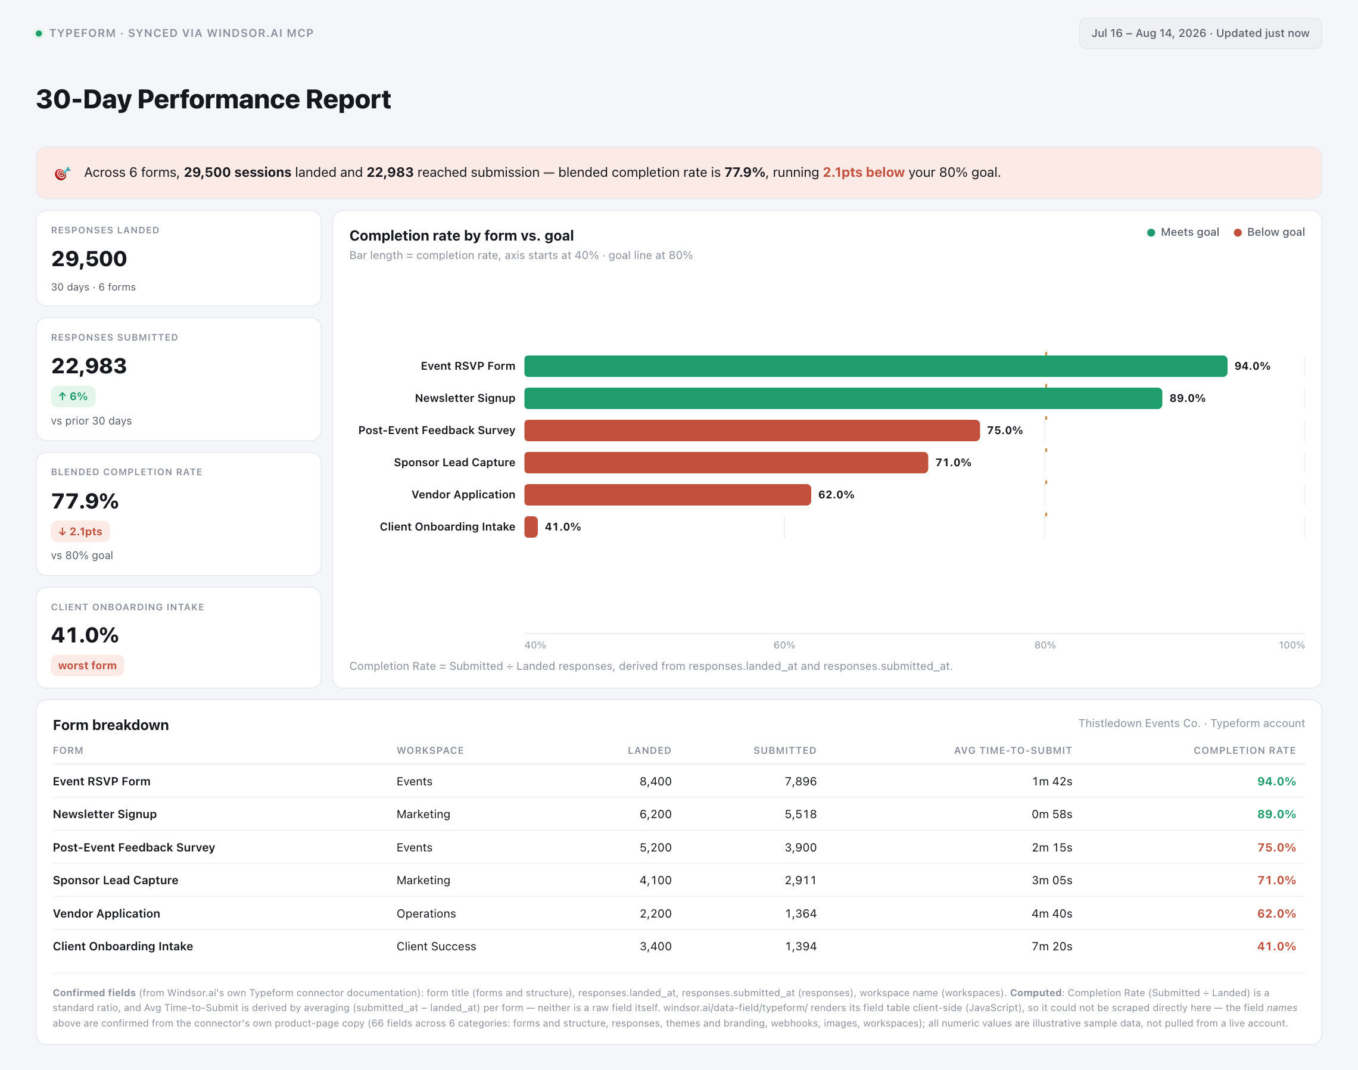Click the 60% axis tick label
The width and height of the screenshot is (1358, 1070).
[x=784, y=645]
